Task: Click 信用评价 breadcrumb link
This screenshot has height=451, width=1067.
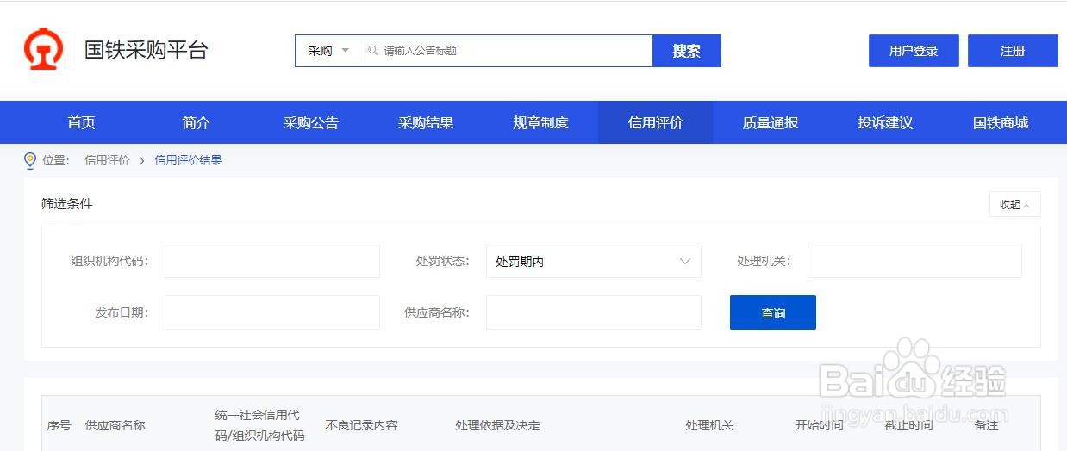Action: point(107,160)
